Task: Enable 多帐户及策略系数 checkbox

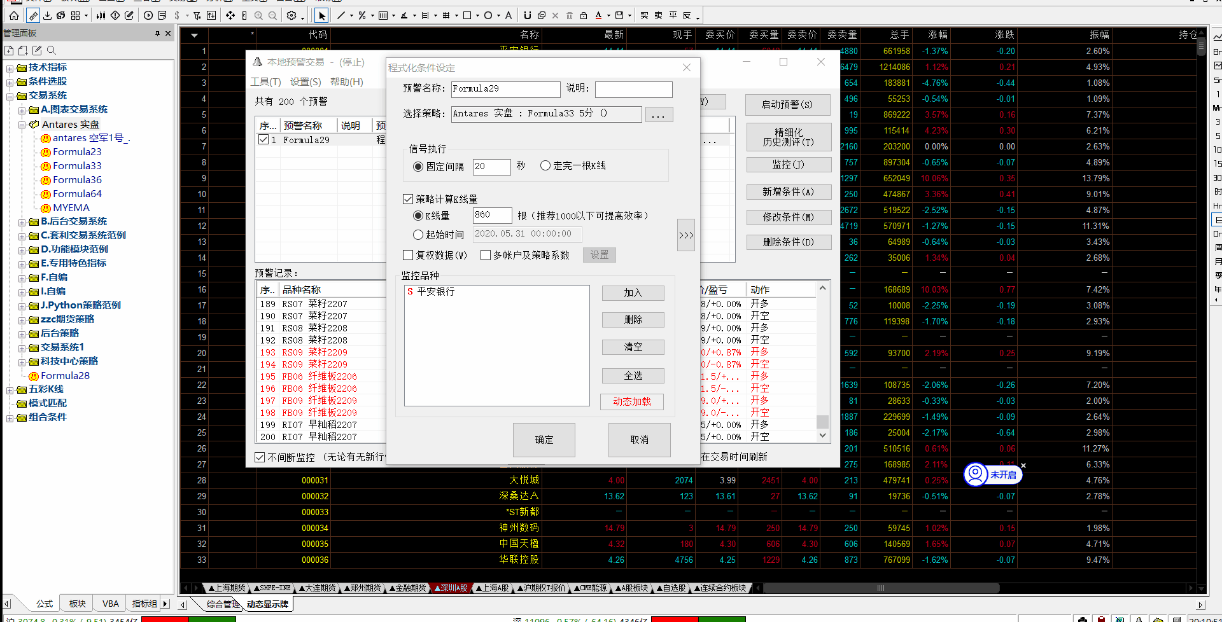Action: tap(486, 255)
